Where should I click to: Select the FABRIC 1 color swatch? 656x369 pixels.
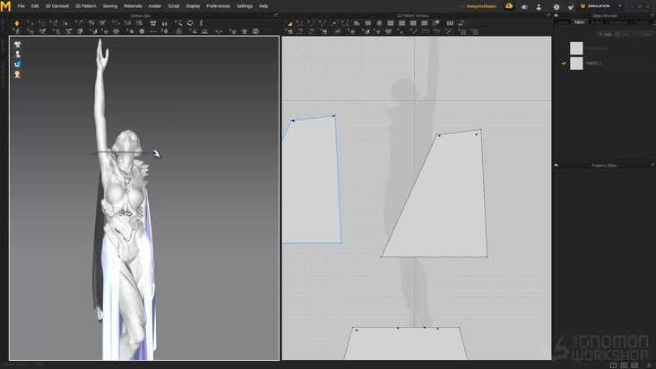(x=576, y=64)
